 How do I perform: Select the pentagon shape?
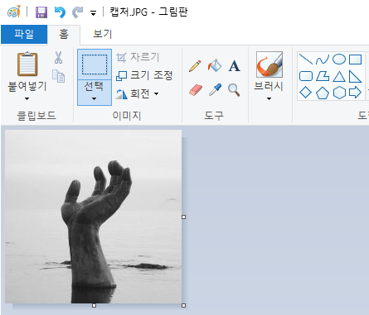tap(323, 93)
